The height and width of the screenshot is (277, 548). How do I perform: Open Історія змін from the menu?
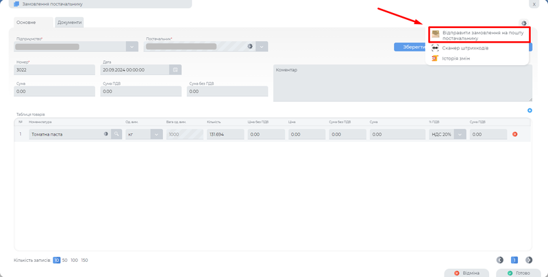tap(460, 58)
